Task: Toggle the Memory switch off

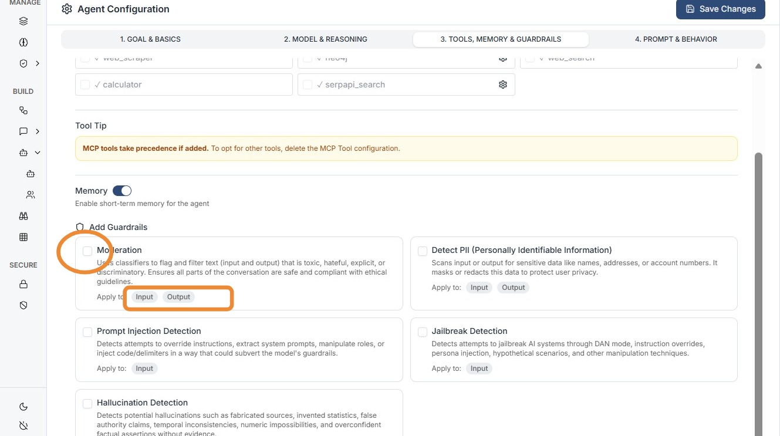Action: [122, 191]
